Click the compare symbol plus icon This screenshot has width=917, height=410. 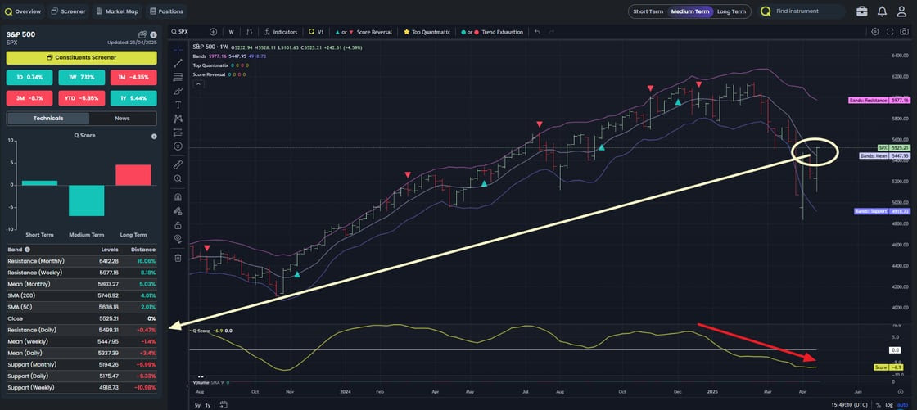(x=213, y=32)
